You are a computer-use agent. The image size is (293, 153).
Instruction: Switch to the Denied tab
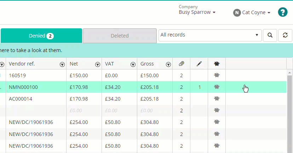[x=41, y=36]
